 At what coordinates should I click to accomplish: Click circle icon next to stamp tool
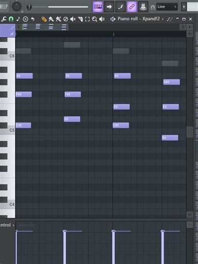click(x=25, y=19)
